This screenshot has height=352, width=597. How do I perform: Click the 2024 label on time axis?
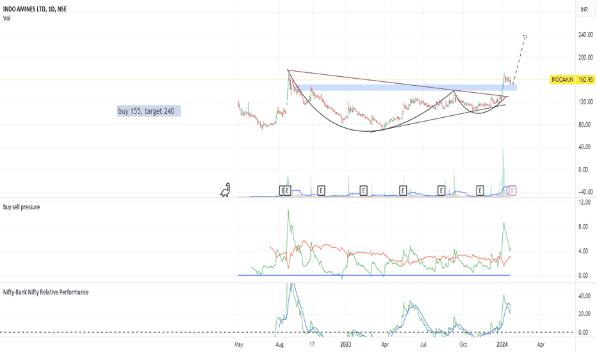coord(502,344)
